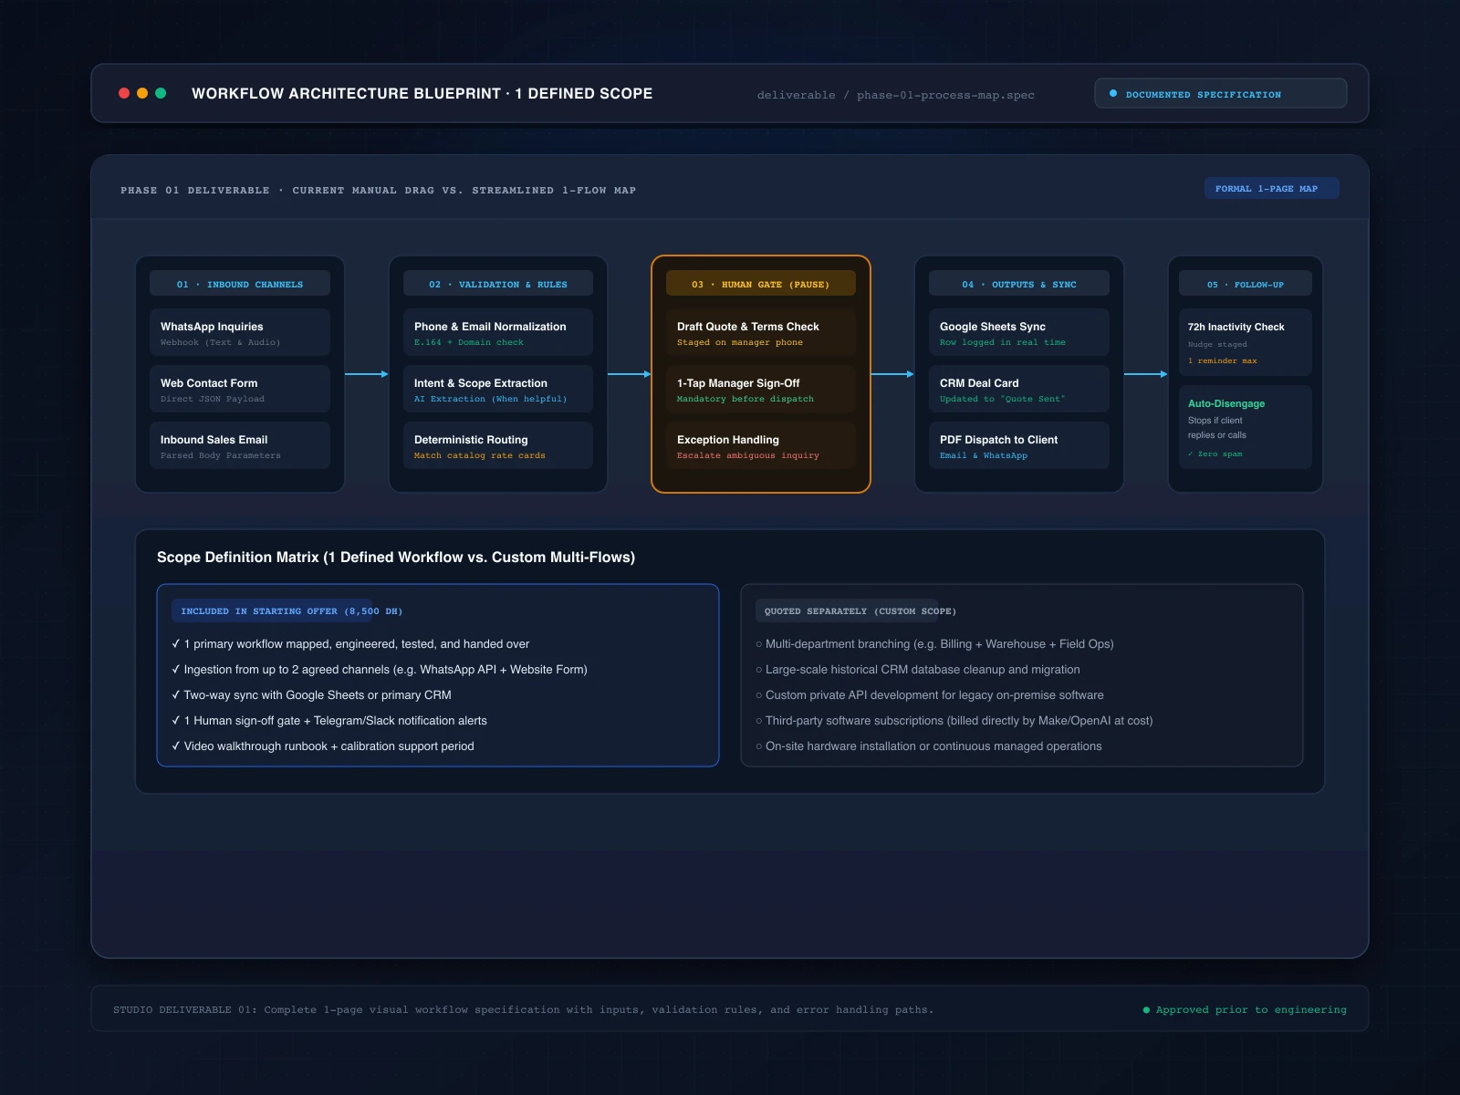
Task: Select the 01 Inbound Channels header
Action: coord(240,284)
